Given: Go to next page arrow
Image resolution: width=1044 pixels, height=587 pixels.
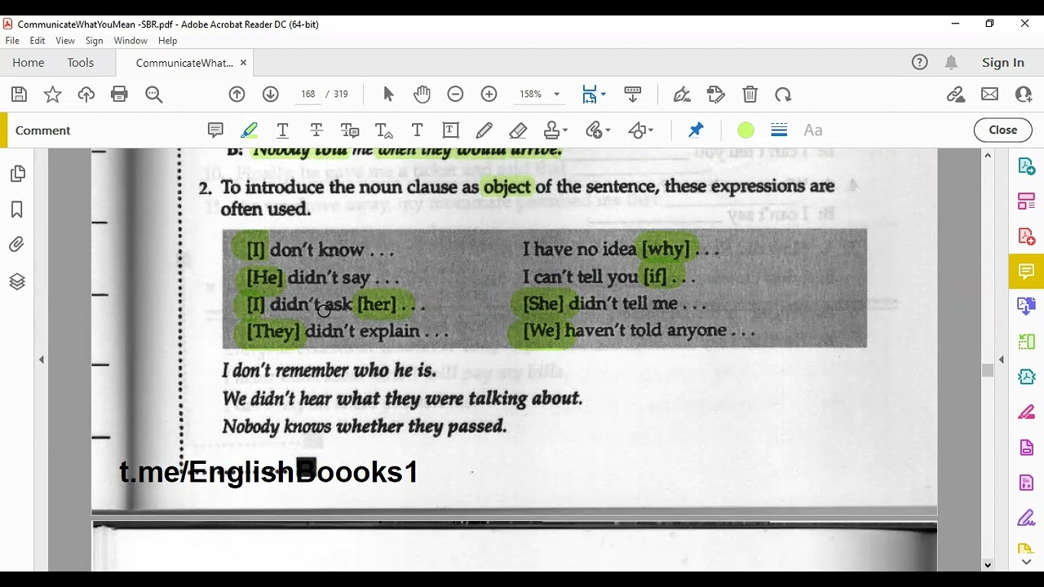Looking at the screenshot, I should point(270,95).
